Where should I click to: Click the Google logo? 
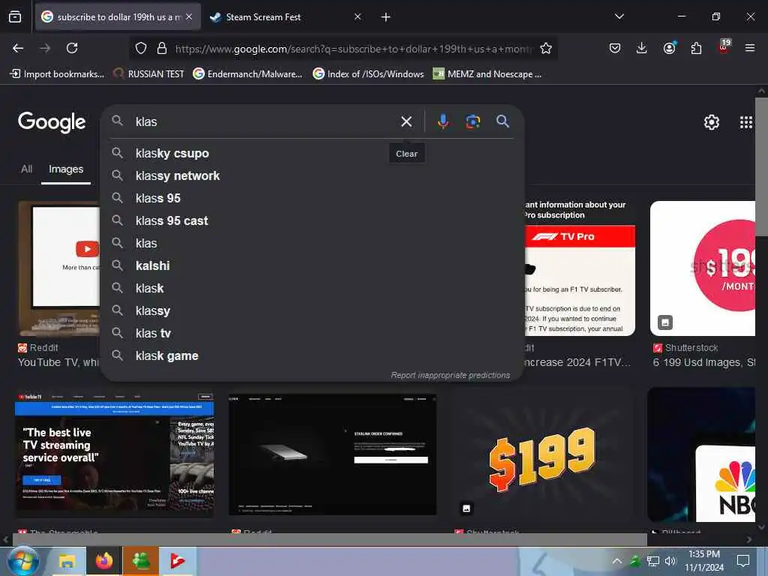(x=52, y=122)
